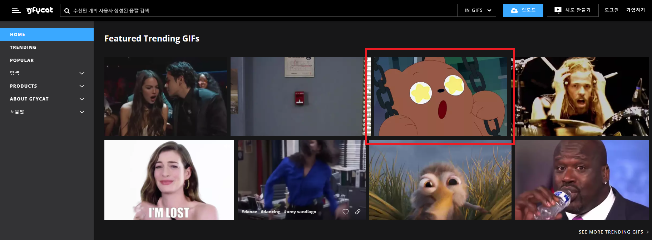
Task: Select HOME in the sidebar
Action: (x=47, y=35)
